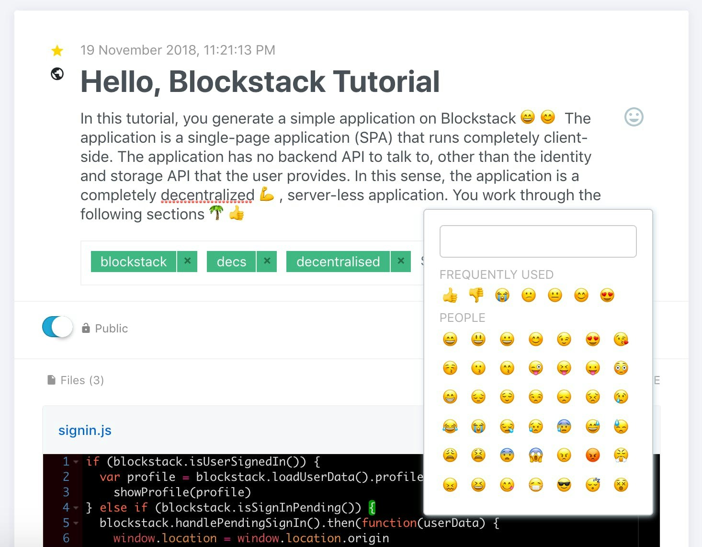Select winking tongue-out emoji

click(536, 368)
